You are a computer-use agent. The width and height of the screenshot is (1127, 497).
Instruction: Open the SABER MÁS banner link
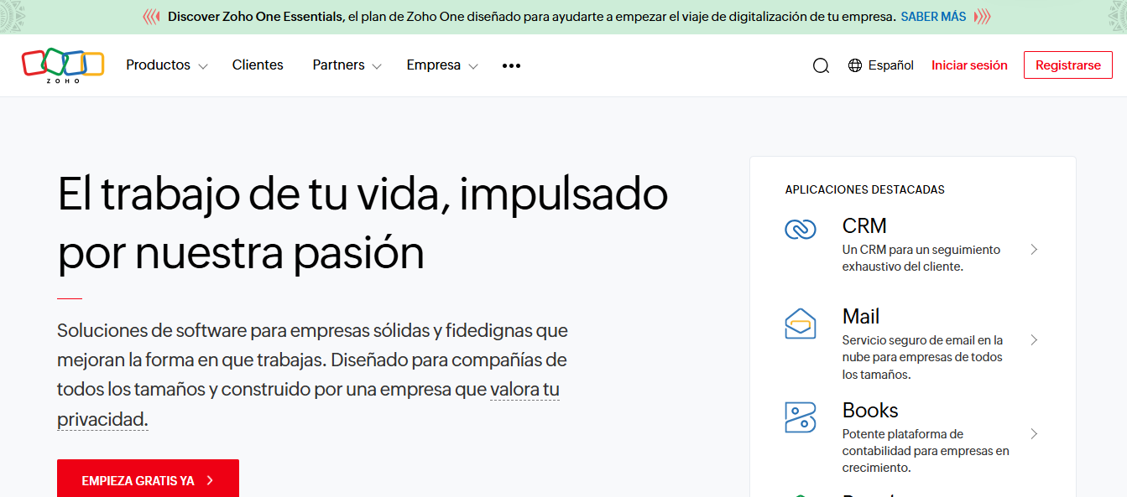(933, 15)
